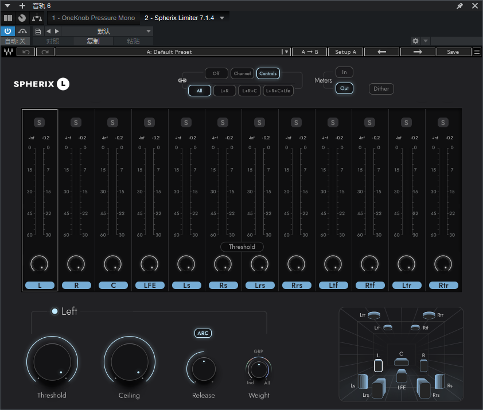Click the Release knob
Viewport: 483px width, 410px height.
pyautogui.click(x=203, y=368)
